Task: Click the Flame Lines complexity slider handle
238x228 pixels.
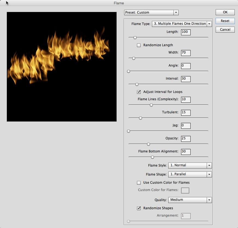Action: pyautogui.click(x=151, y=105)
